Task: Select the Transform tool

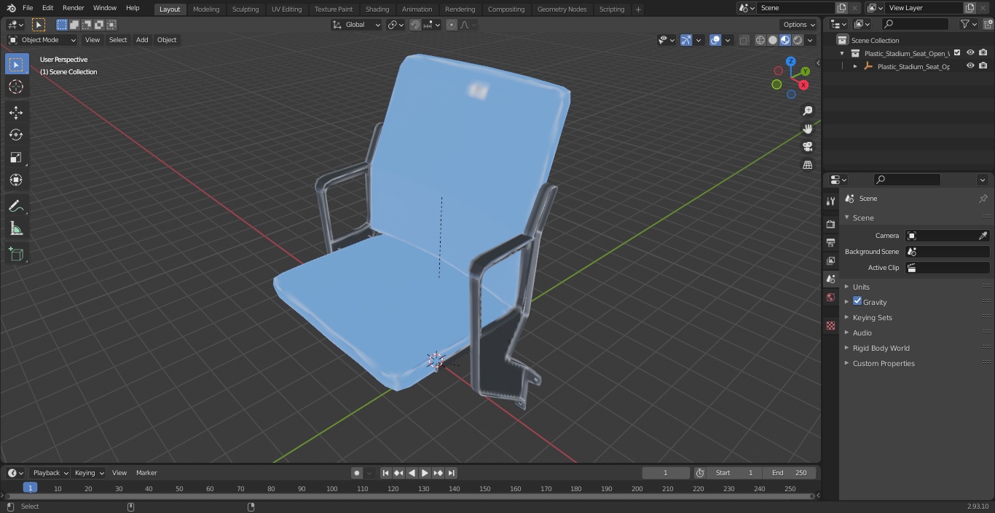Action: (16, 180)
